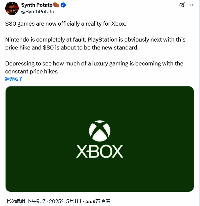This screenshot has width=200, height=206.
Task: Open the Synth Potato display name link
Action: coord(37,5)
